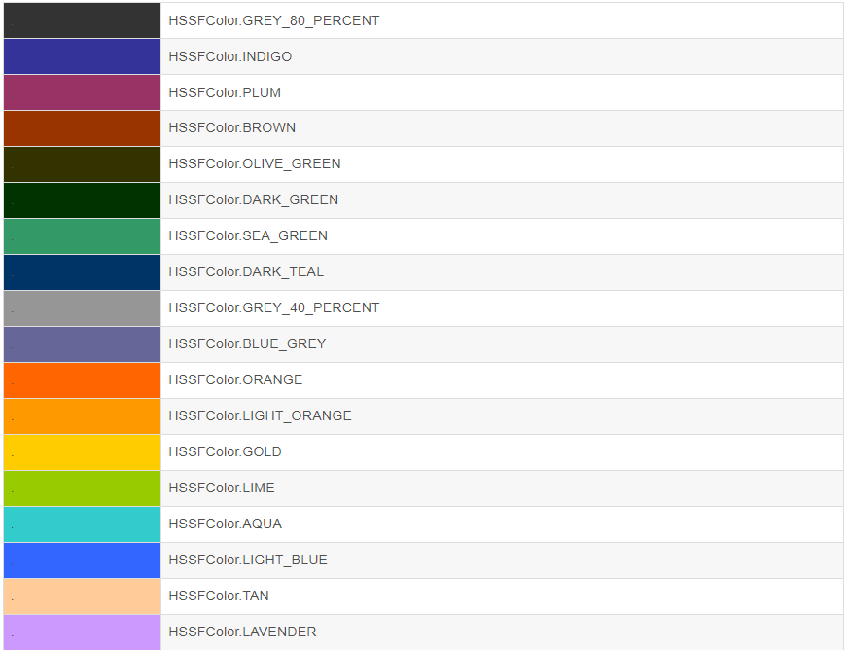Click the HSSFColor.LIGHT_BLUE label
The image size is (847, 650).
(248, 560)
